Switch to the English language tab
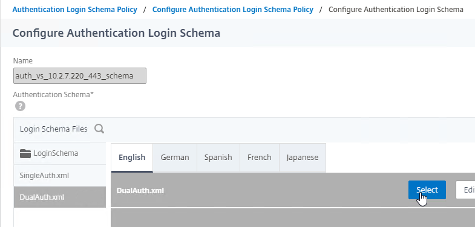Image resolution: width=475 pixels, height=227 pixels. 132,158
